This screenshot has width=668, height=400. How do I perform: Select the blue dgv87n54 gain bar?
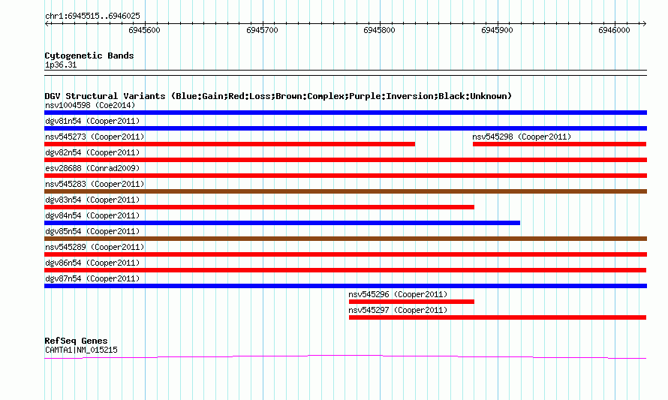click(x=345, y=286)
